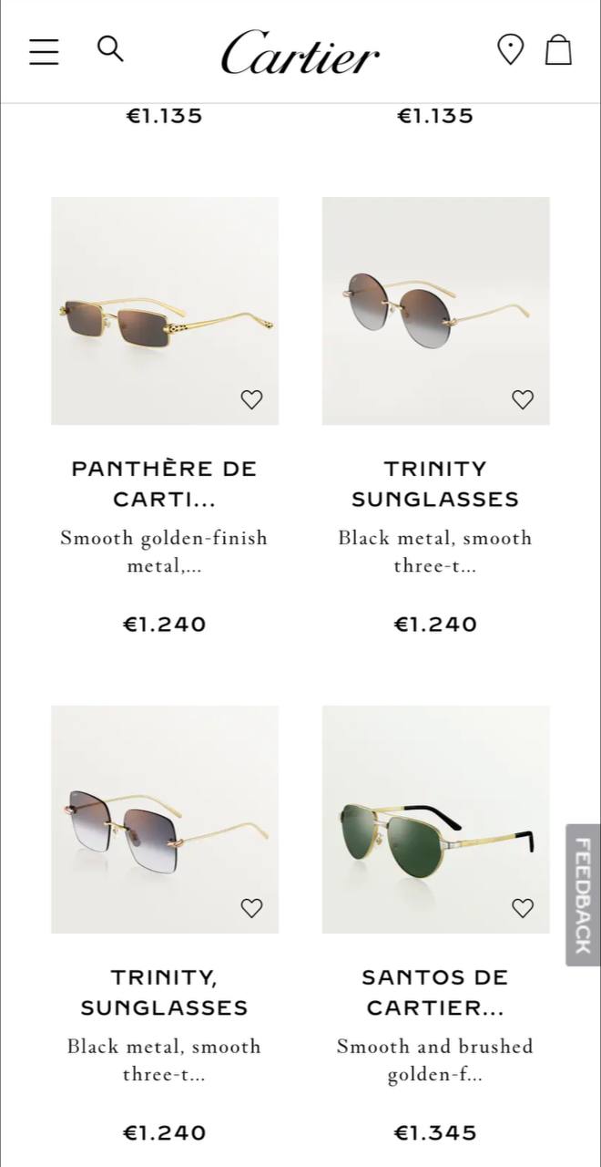Toggle wishlist heart on square Trinity sunglasses
Screen dimensions: 601x1167
(251, 908)
